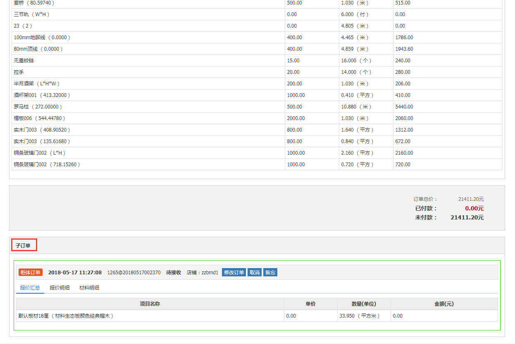The height and width of the screenshot is (344, 515).
Task: Select the 罗马柱 row in the price table
Action: click(x=38, y=107)
